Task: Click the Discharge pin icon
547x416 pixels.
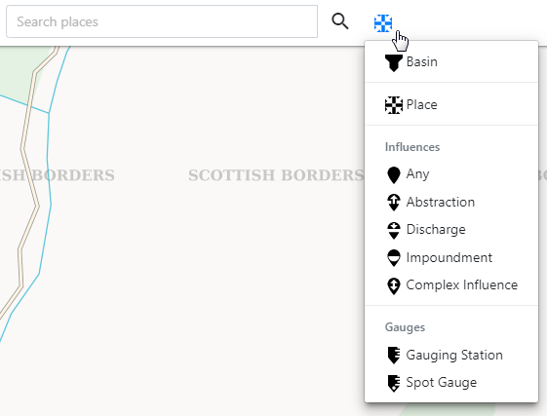Action: pos(394,230)
